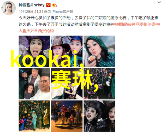Open the 人鱼夫妇# hashtag link
The image size is (164, 134).
[28, 31]
